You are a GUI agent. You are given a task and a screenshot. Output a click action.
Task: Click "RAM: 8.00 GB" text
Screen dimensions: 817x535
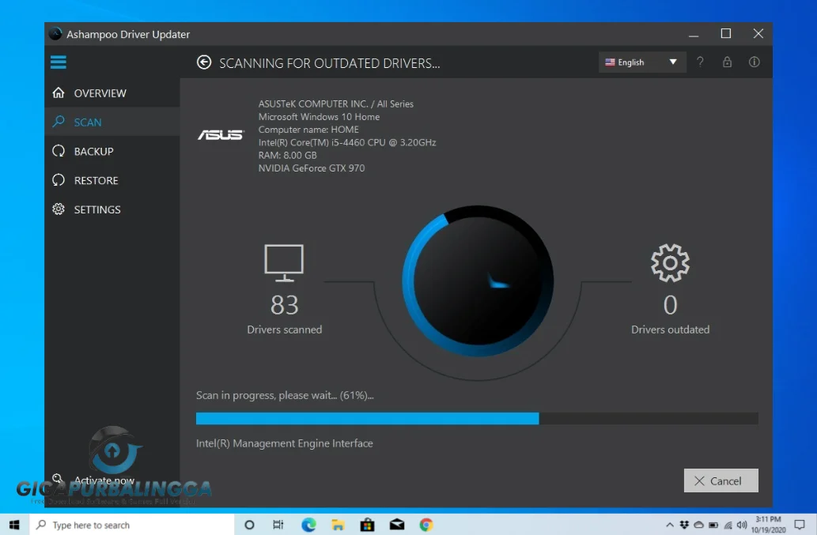click(x=288, y=155)
